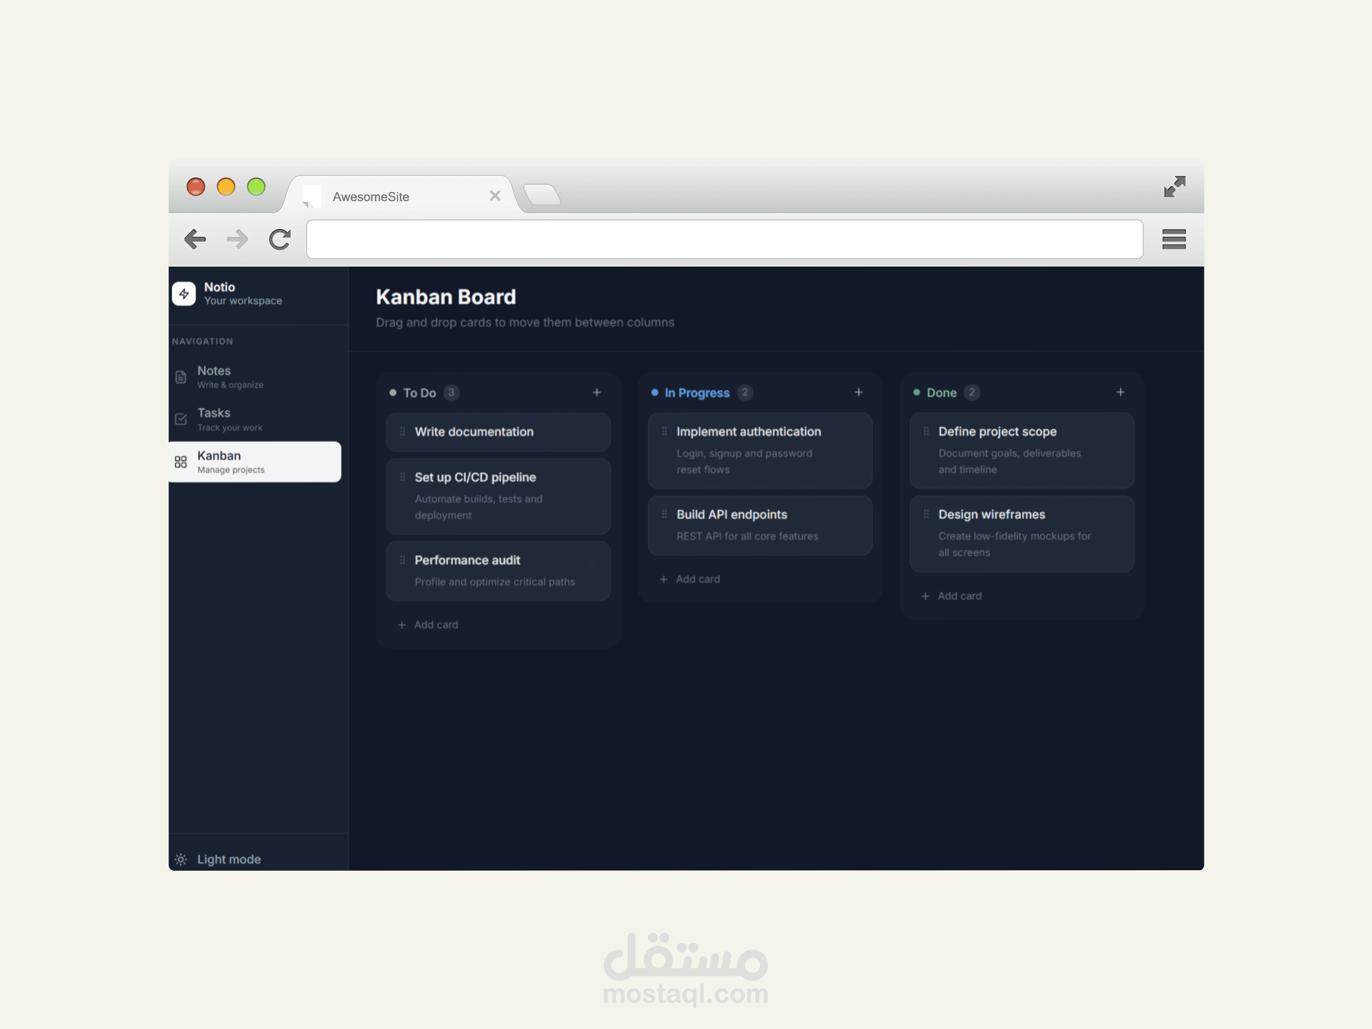This screenshot has width=1372, height=1029.
Task: Grab handle of Implement authentication card
Action: (x=664, y=432)
